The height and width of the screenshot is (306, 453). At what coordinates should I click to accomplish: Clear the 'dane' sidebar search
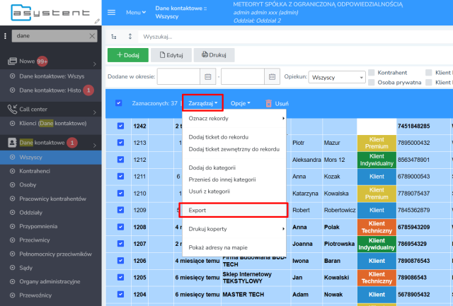pyautogui.click(x=92, y=36)
